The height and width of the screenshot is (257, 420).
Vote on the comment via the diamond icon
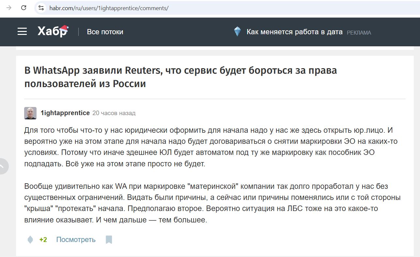pyautogui.click(x=30, y=239)
